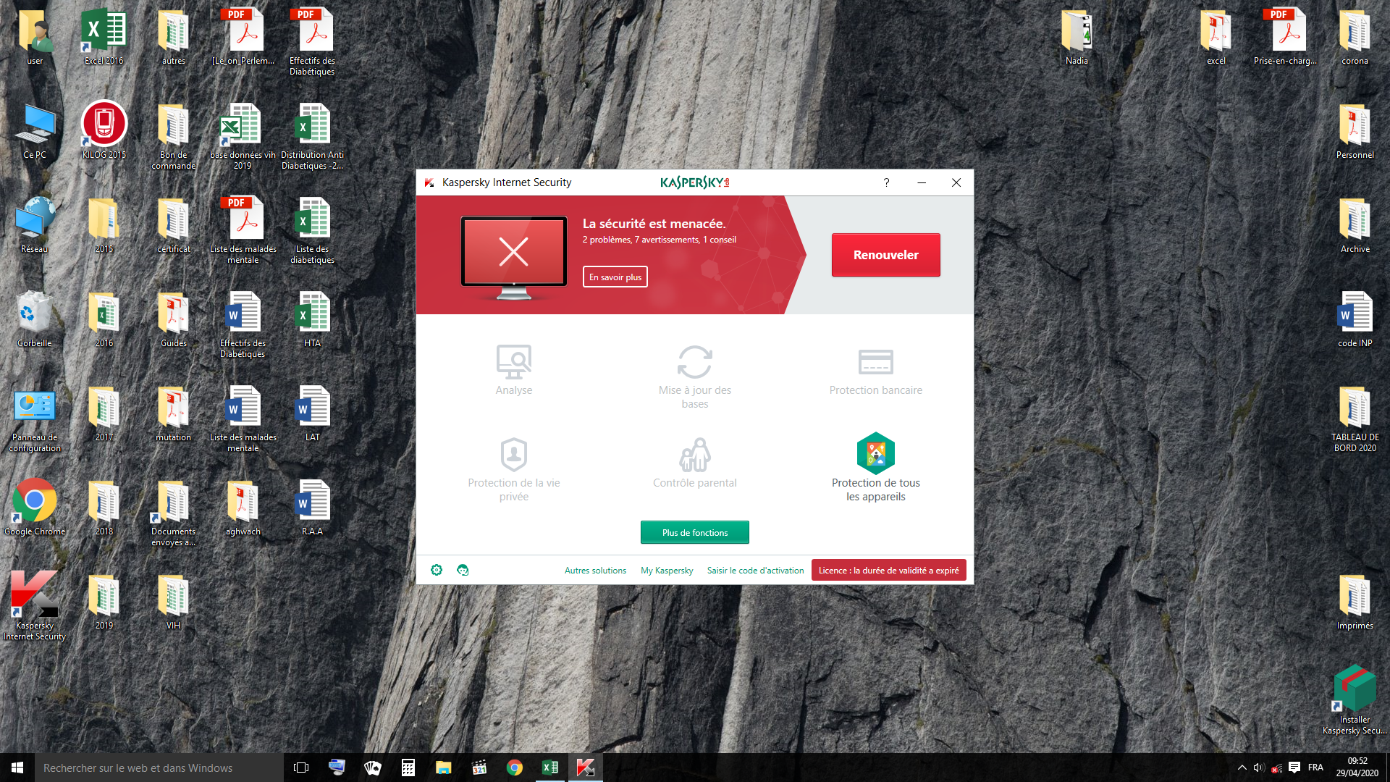Select the R.A.A Word document

[x=313, y=507]
